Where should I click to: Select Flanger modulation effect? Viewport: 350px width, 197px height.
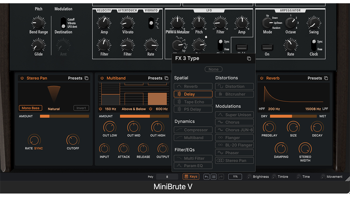235,137
